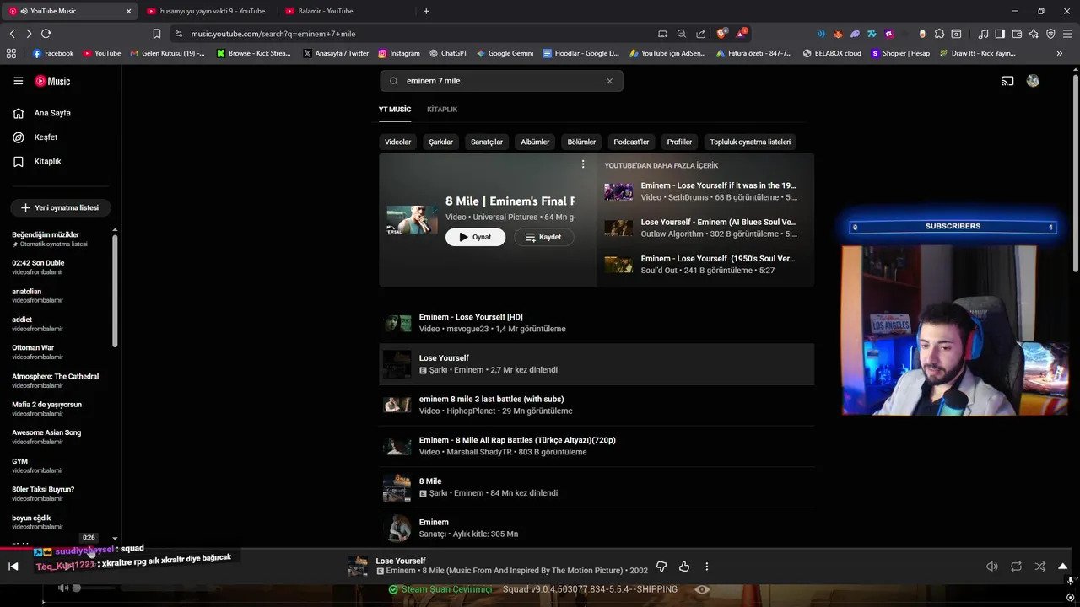Image resolution: width=1080 pixels, height=607 pixels.
Task: Save top result with Kaydet button
Action: (543, 237)
